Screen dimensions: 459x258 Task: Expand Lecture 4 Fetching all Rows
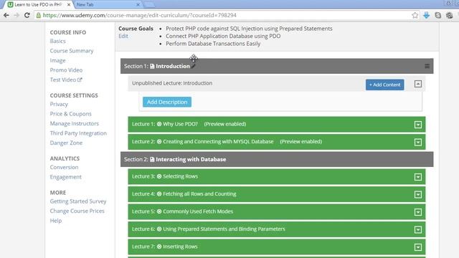(418, 194)
